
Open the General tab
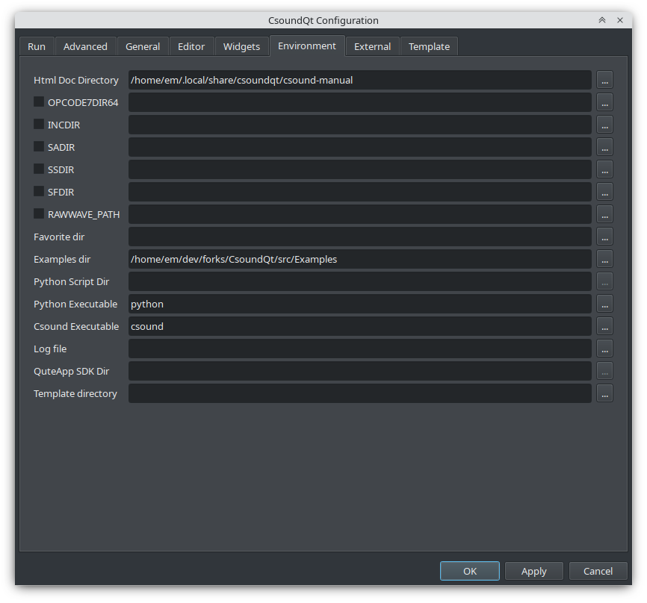[143, 46]
